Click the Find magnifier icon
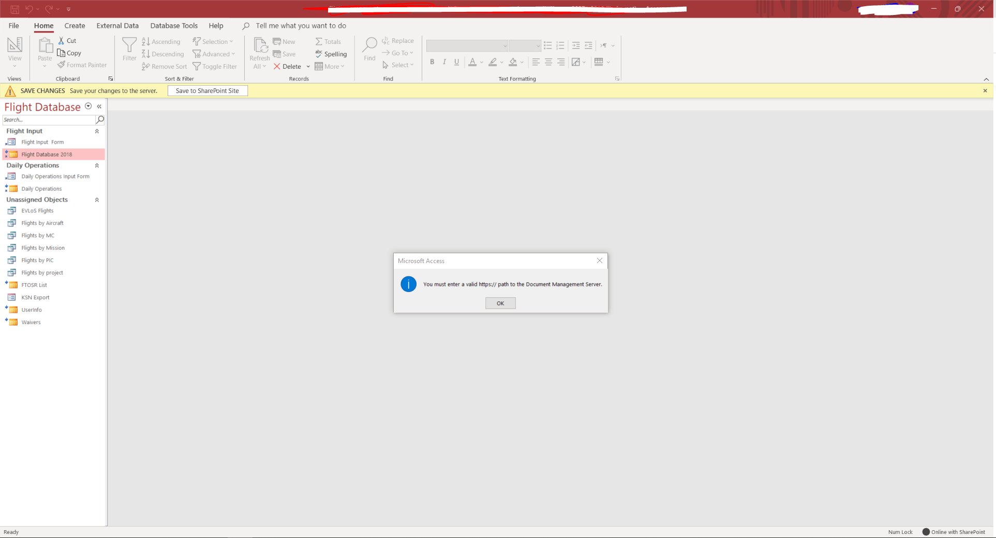Viewport: 996px width, 538px height. (369, 45)
